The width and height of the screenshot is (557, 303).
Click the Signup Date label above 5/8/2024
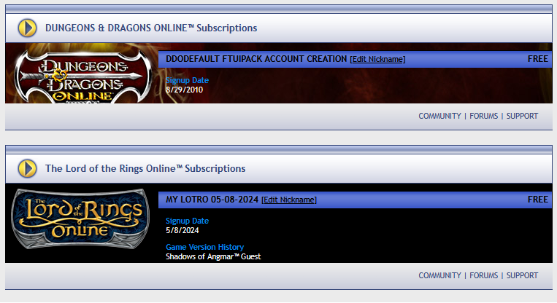(187, 221)
